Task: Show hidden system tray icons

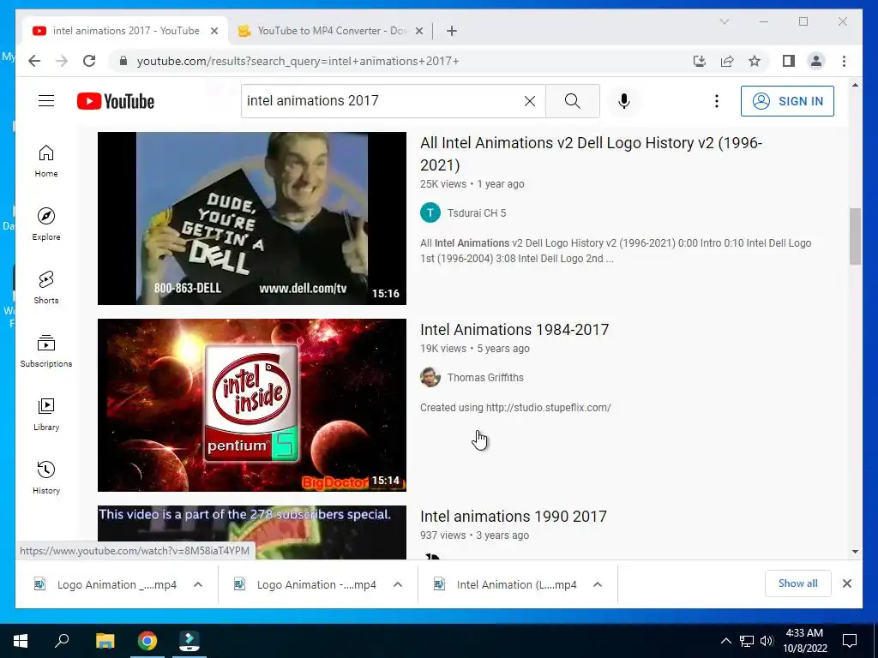Action: click(x=725, y=641)
